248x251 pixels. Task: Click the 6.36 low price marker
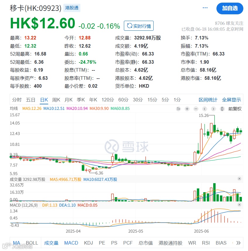pos(99,173)
